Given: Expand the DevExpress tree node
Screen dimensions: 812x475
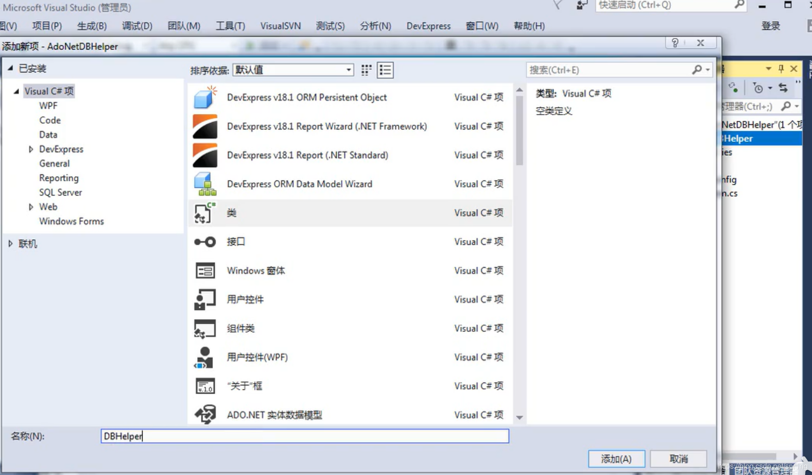Looking at the screenshot, I should pyautogui.click(x=31, y=149).
